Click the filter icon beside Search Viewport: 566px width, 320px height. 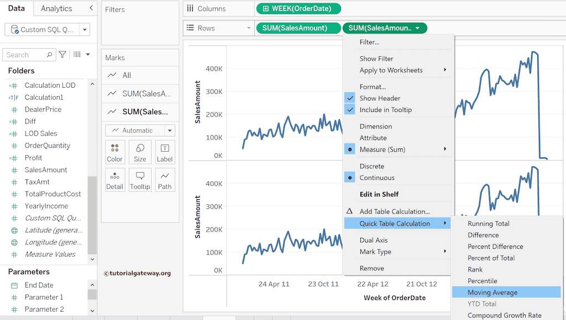pyautogui.click(x=62, y=55)
